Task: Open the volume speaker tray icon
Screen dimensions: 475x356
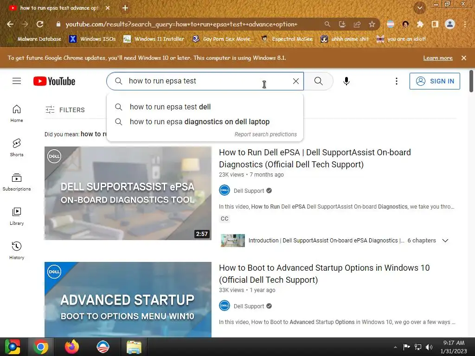Action: click(429, 347)
